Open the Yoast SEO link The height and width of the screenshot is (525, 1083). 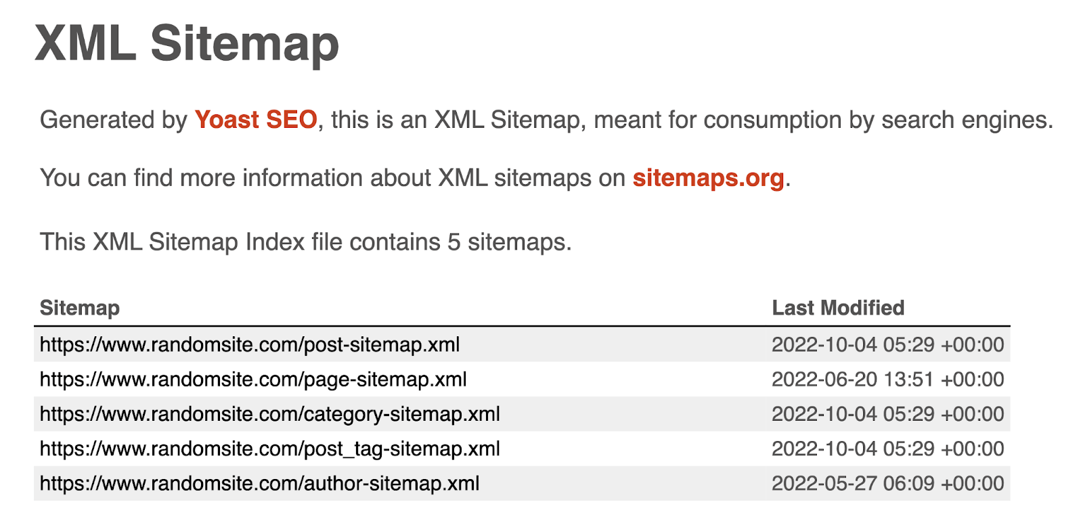(x=255, y=120)
